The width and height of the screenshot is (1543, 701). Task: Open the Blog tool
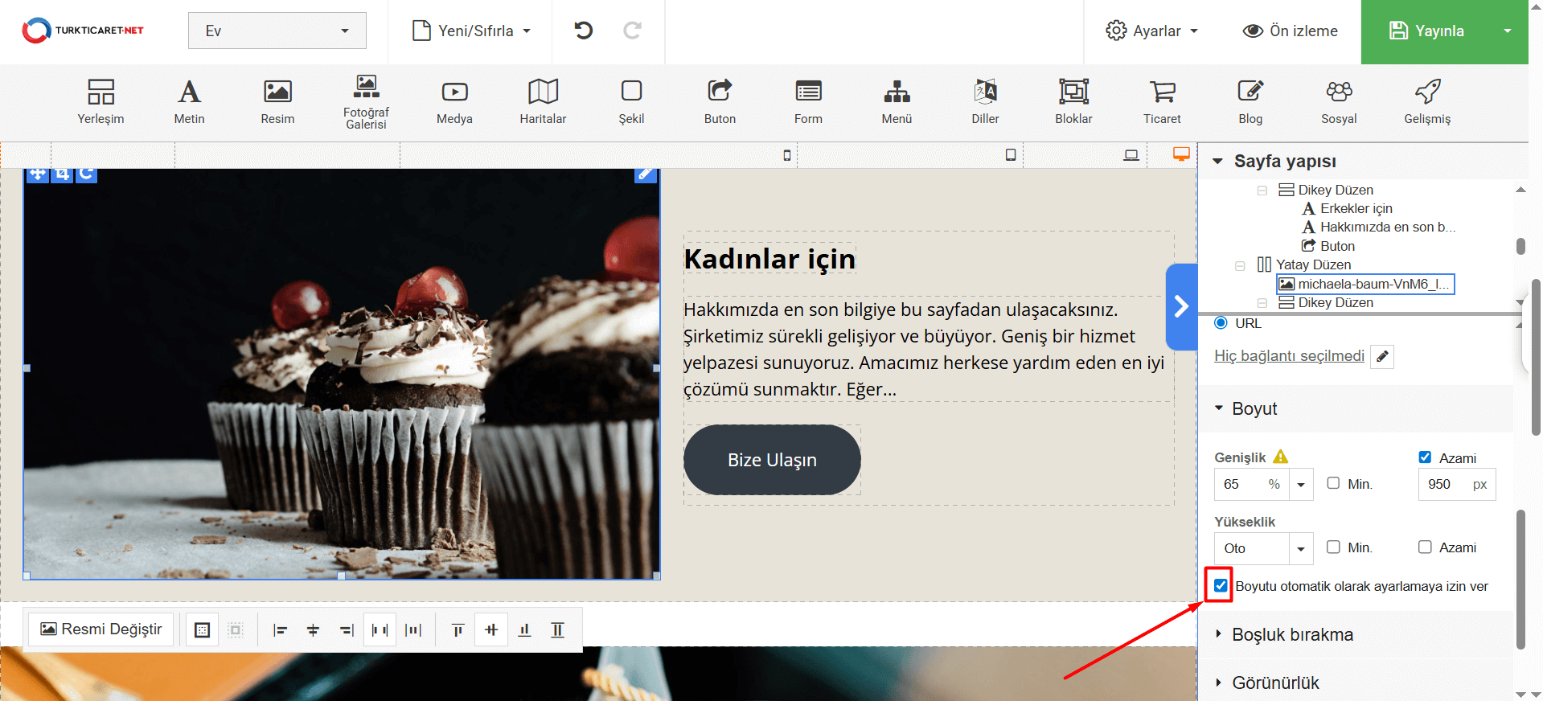1250,102
